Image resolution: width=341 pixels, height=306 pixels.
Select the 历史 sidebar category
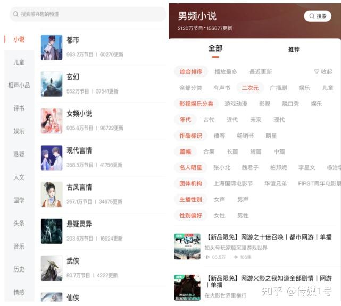19,269
